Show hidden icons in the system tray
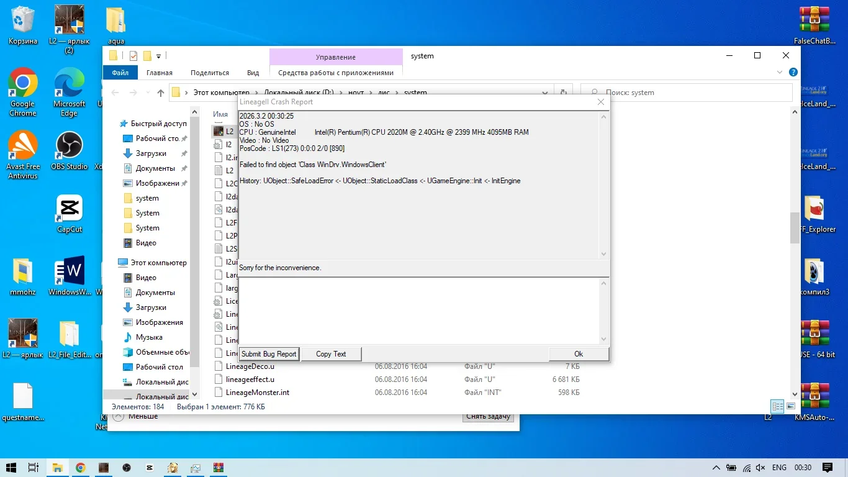This screenshot has height=477, width=848. [716, 468]
